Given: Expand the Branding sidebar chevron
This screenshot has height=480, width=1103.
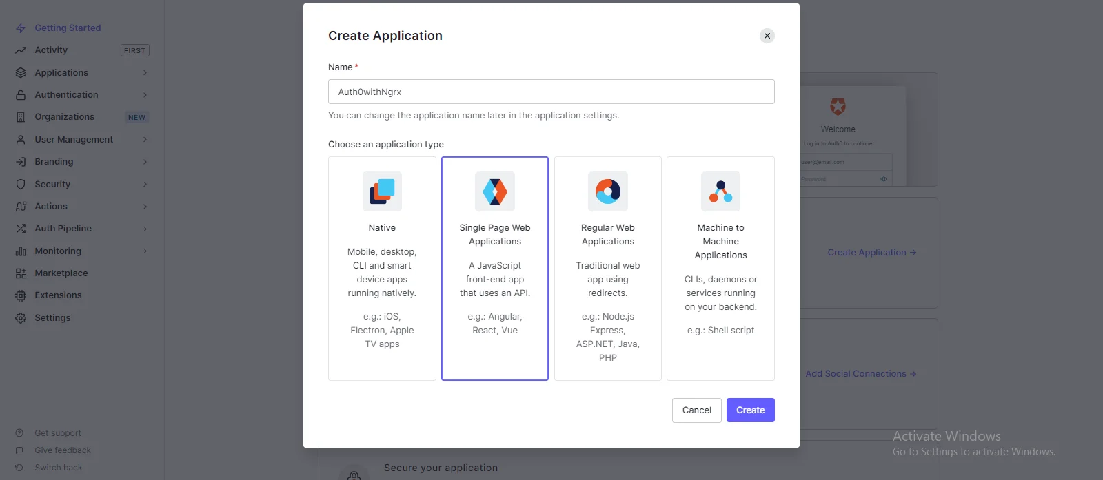Looking at the screenshot, I should click(x=145, y=162).
